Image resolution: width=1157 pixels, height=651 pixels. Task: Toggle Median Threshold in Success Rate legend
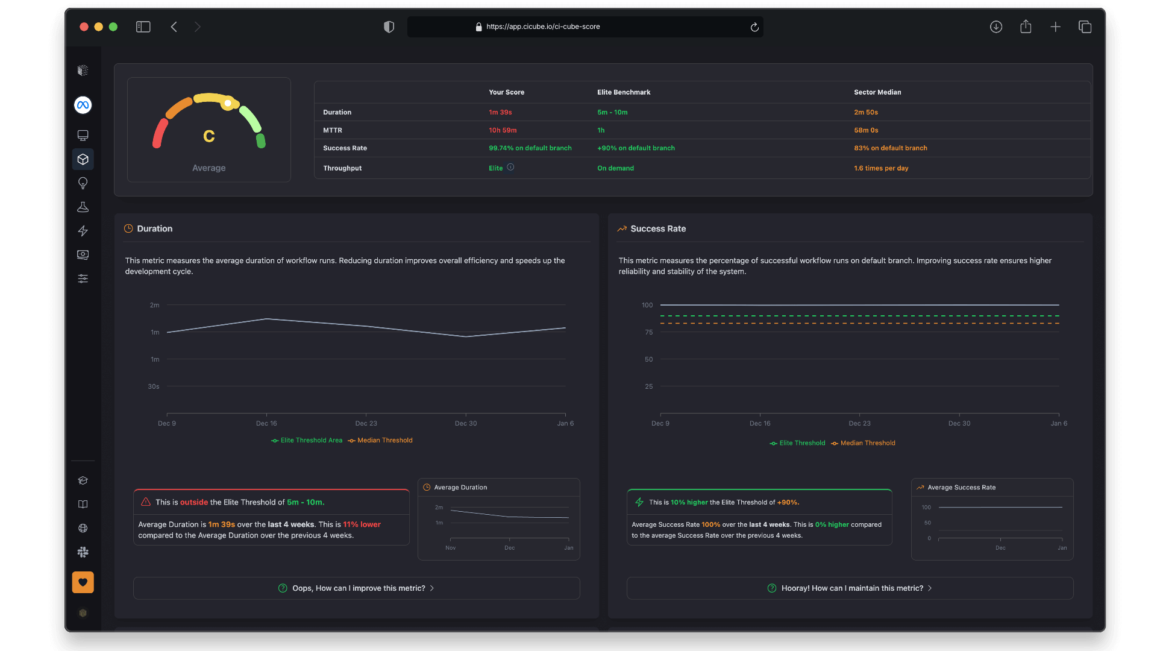[863, 442]
